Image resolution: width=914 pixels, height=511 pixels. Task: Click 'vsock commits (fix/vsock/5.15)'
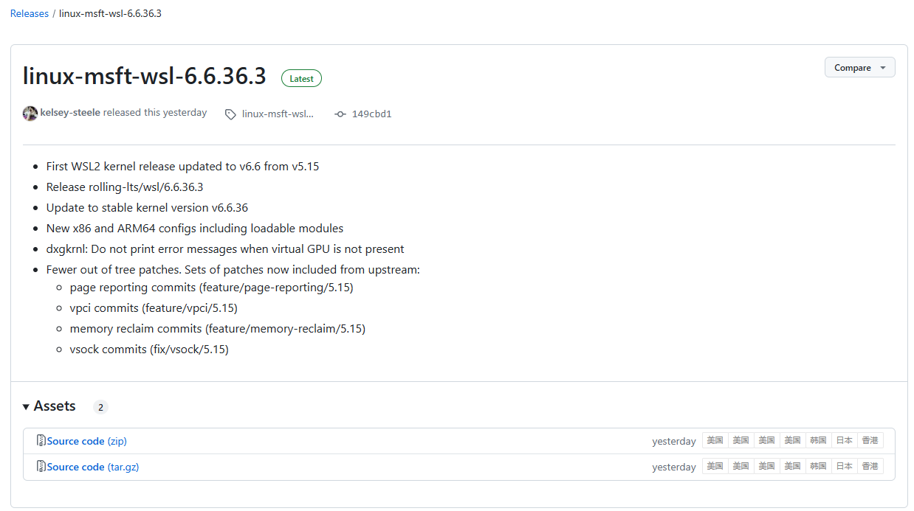point(149,350)
